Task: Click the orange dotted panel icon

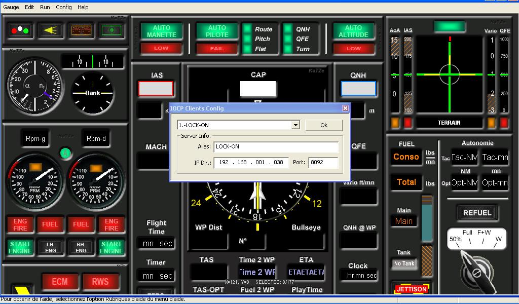Action: pyautogui.click(x=81, y=30)
